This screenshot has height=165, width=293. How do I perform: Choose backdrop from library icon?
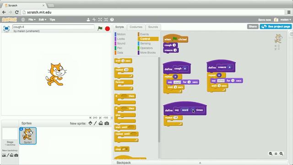(4, 155)
